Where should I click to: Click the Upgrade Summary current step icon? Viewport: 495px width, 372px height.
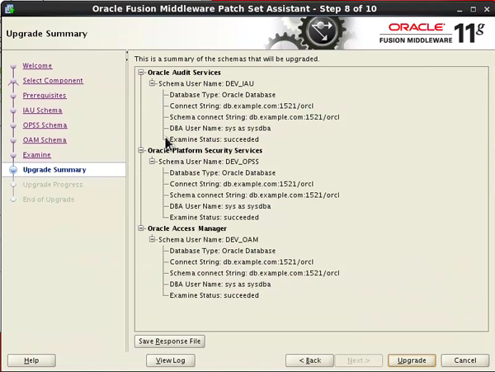(13, 170)
